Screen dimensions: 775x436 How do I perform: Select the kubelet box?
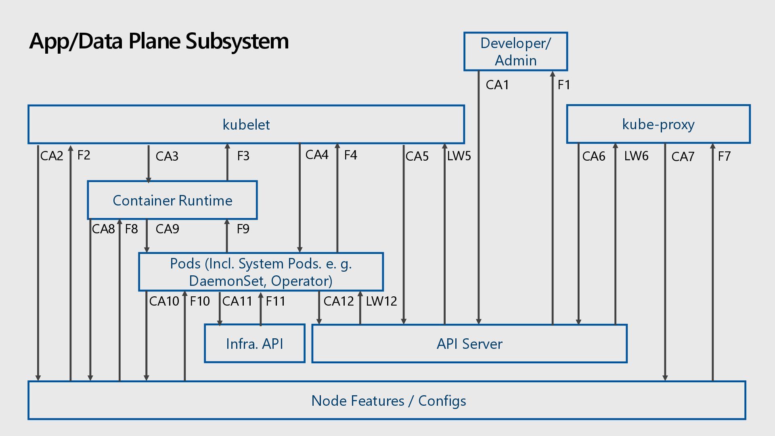[246, 124]
